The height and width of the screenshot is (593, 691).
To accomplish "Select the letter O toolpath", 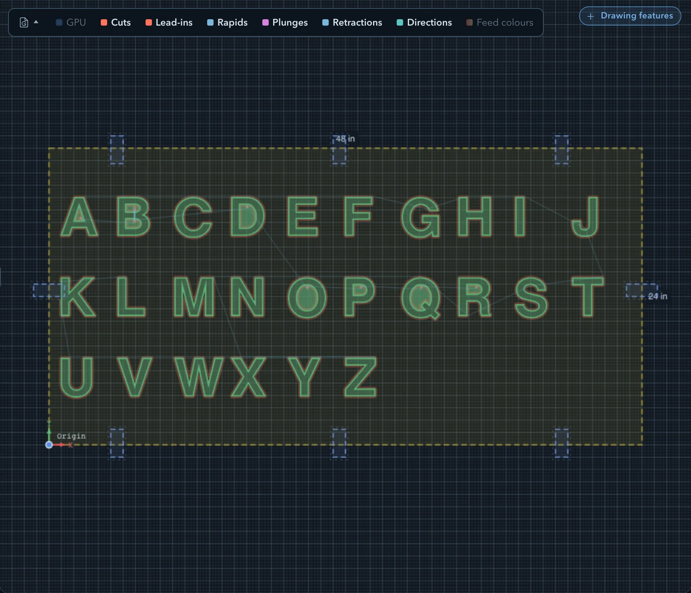I will [x=307, y=297].
